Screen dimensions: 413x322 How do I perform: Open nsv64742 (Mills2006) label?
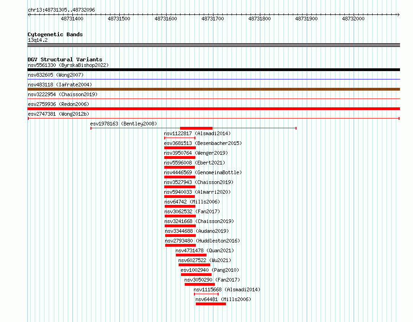[x=192, y=202]
